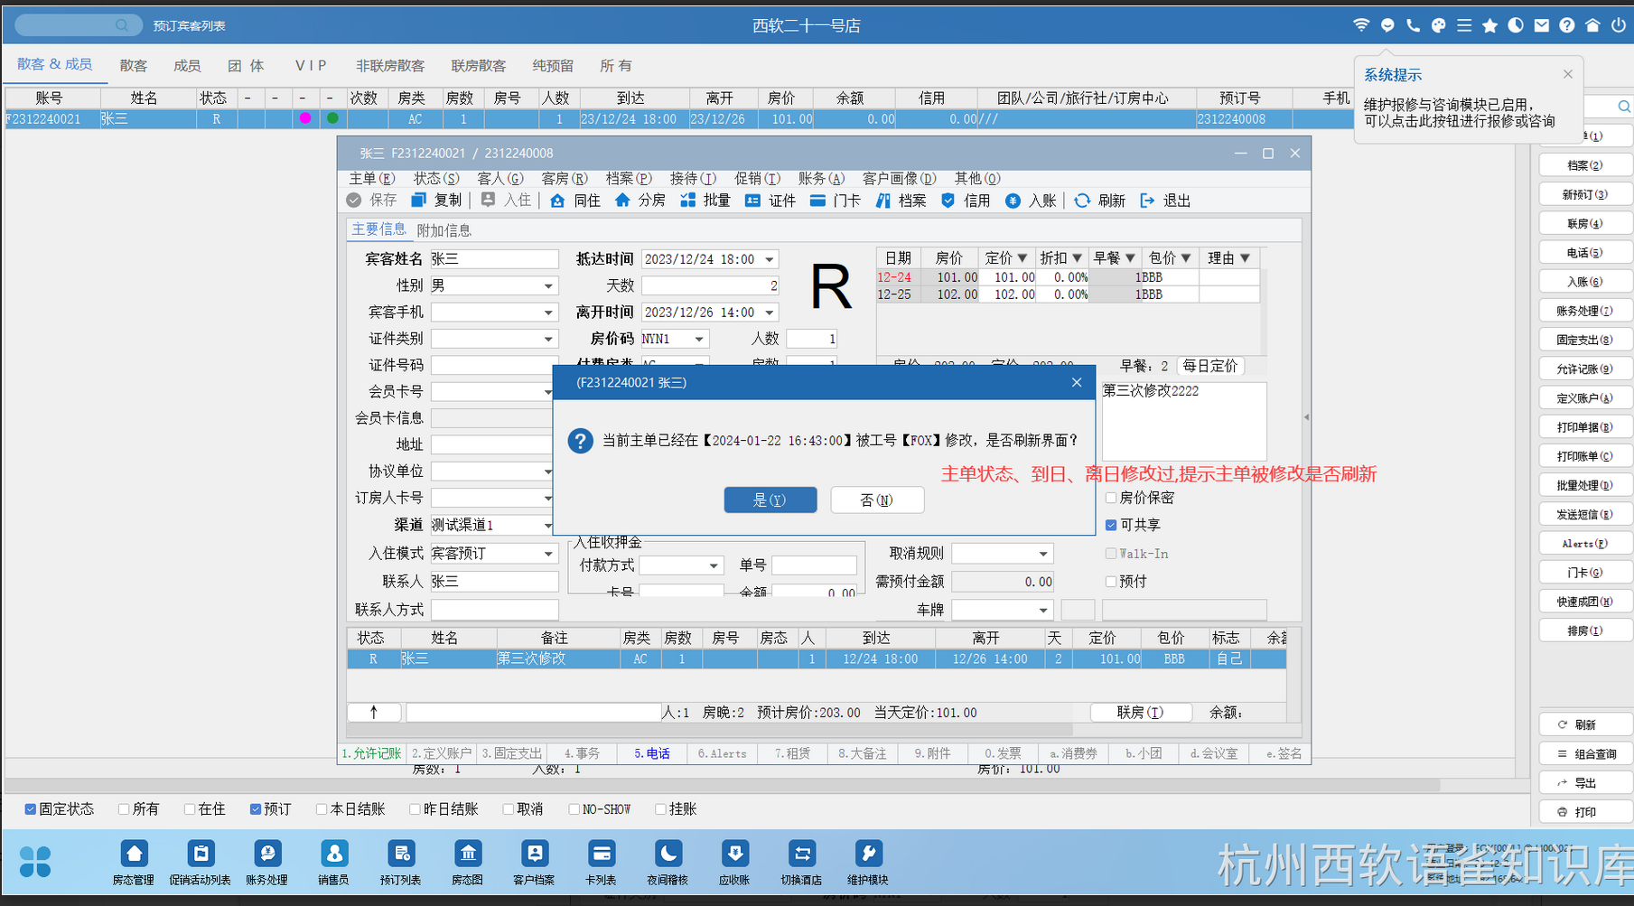The image size is (1634, 906).
Task: Expand the 房价码 NYN1 dropdown
Action: (x=699, y=339)
